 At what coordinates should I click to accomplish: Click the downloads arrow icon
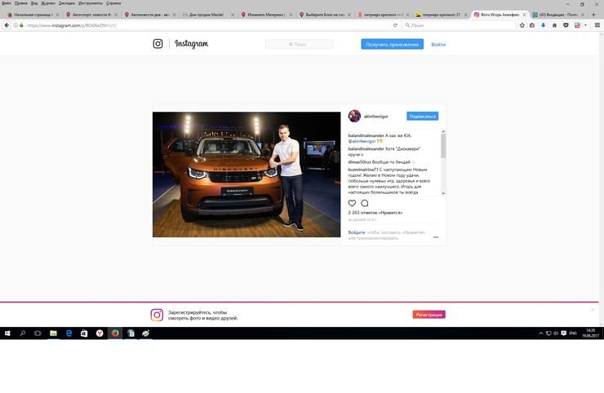tap(543, 25)
